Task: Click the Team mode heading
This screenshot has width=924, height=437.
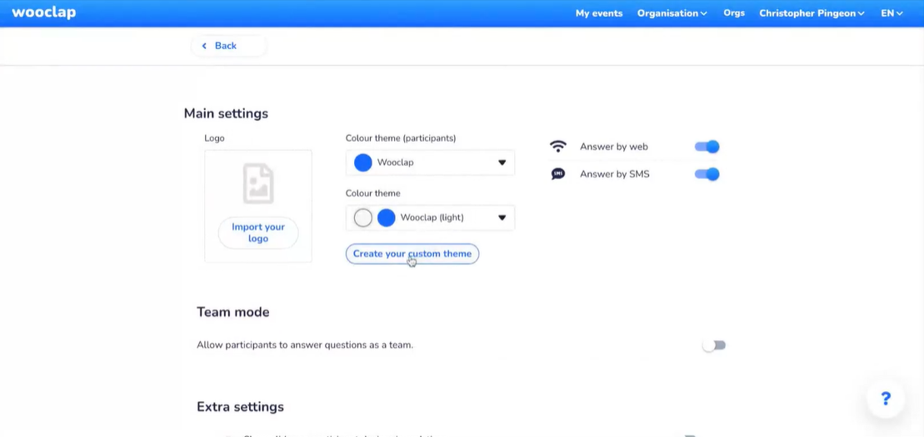Action: point(232,312)
